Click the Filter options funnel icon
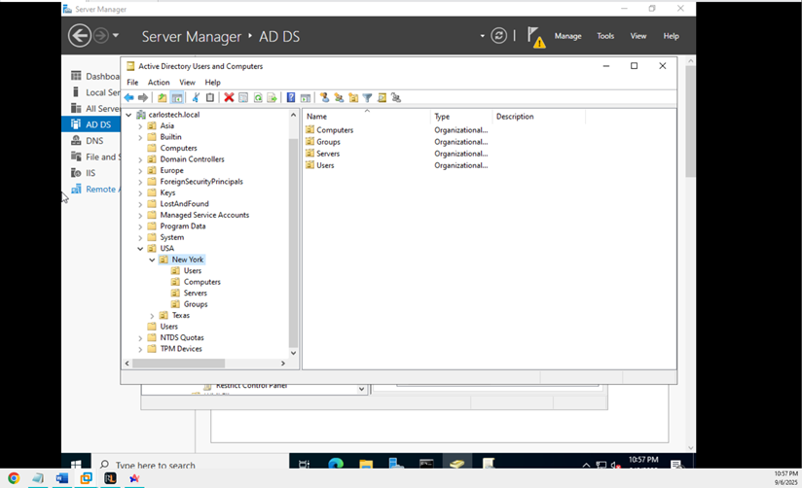Viewport: 802px width, 488px height. 367,98
